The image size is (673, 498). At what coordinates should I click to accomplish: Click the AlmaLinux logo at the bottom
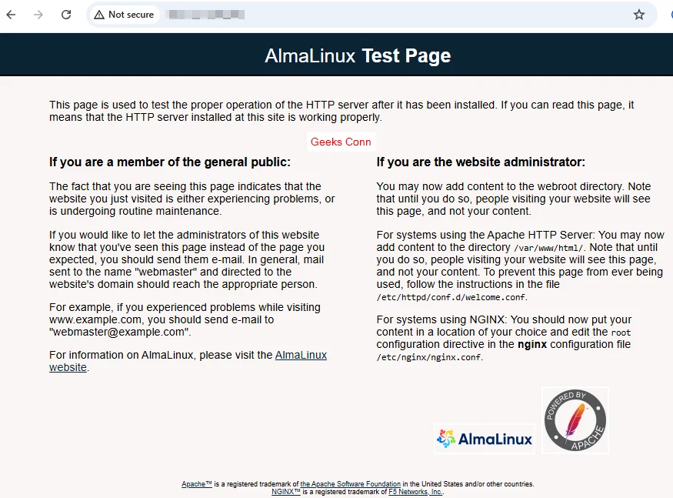(484, 438)
